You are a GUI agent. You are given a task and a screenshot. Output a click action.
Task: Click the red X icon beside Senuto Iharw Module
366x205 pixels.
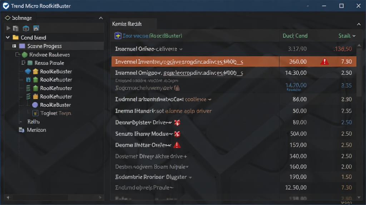click(177, 134)
